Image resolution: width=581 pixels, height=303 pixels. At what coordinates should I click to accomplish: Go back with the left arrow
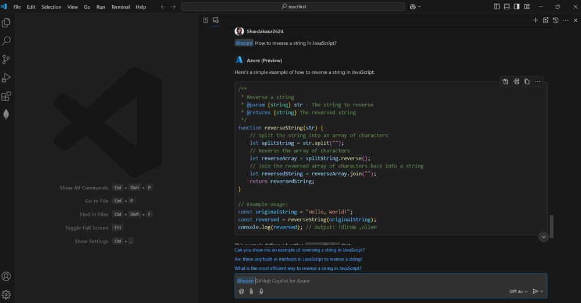(x=163, y=6)
